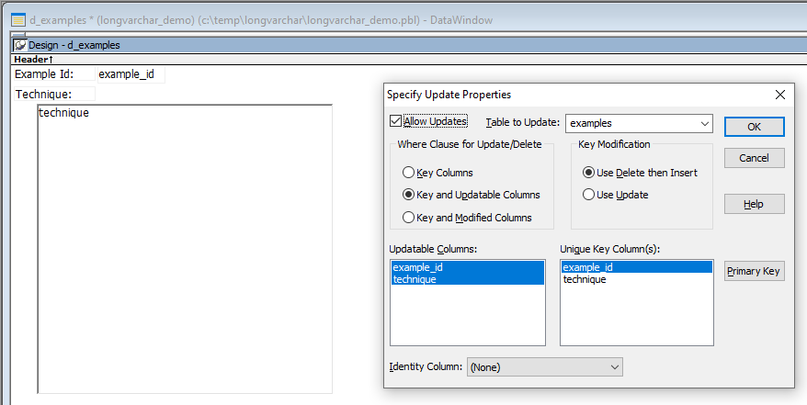Screen dimensions: 807x405
Task: Choose Key and Updatable Columns option
Action: coord(408,195)
